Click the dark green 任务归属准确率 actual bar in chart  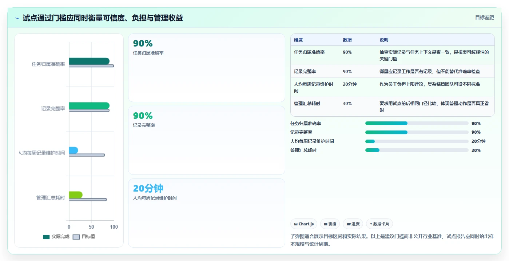(89, 61)
